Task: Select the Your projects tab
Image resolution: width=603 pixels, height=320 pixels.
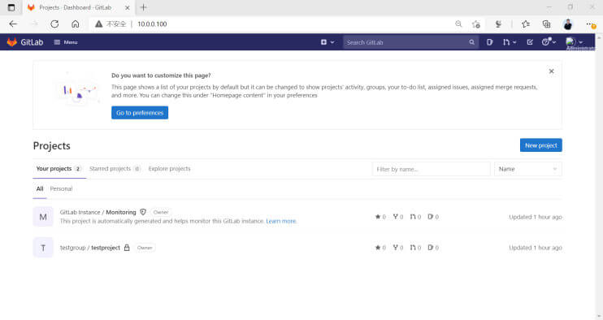Action: tap(59, 169)
